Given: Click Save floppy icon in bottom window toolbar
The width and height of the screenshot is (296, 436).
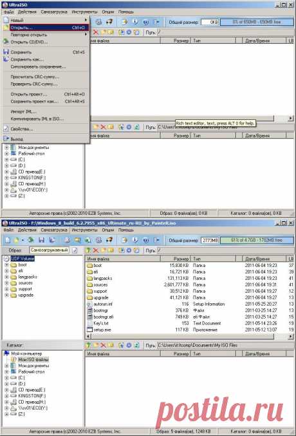Looking at the screenshot, I should pyautogui.click(x=42, y=240).
